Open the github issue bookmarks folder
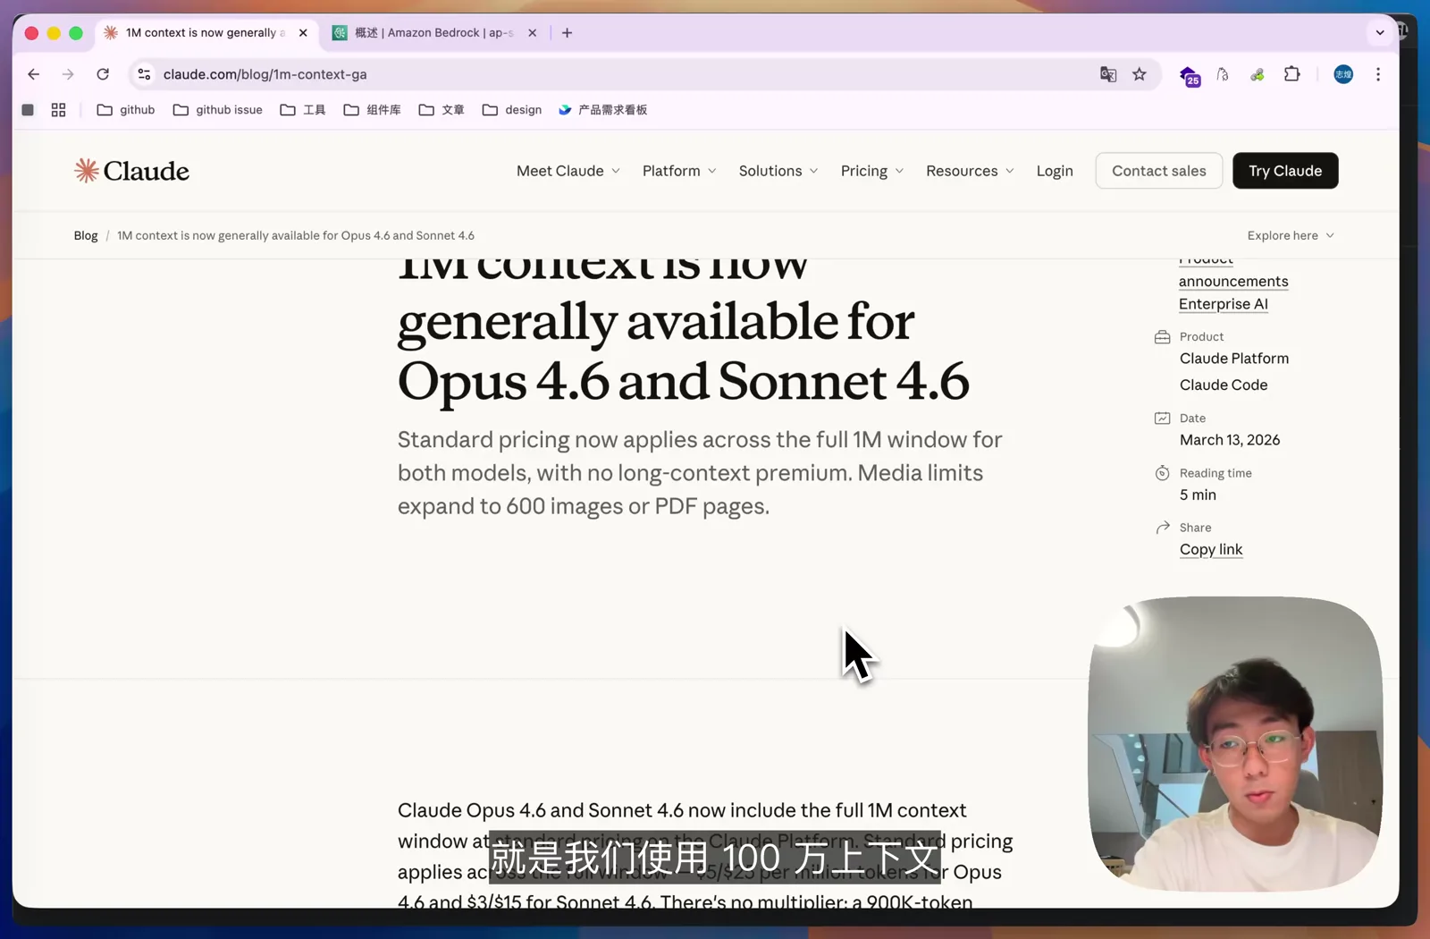 tap(218, 110)
